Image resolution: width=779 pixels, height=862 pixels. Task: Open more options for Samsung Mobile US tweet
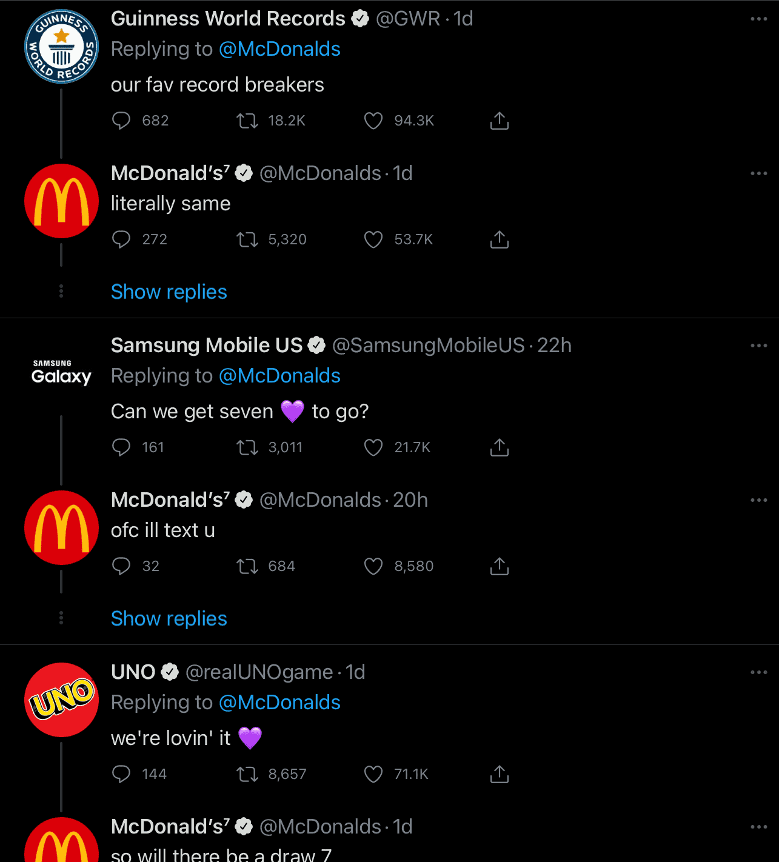click(758, 346)
